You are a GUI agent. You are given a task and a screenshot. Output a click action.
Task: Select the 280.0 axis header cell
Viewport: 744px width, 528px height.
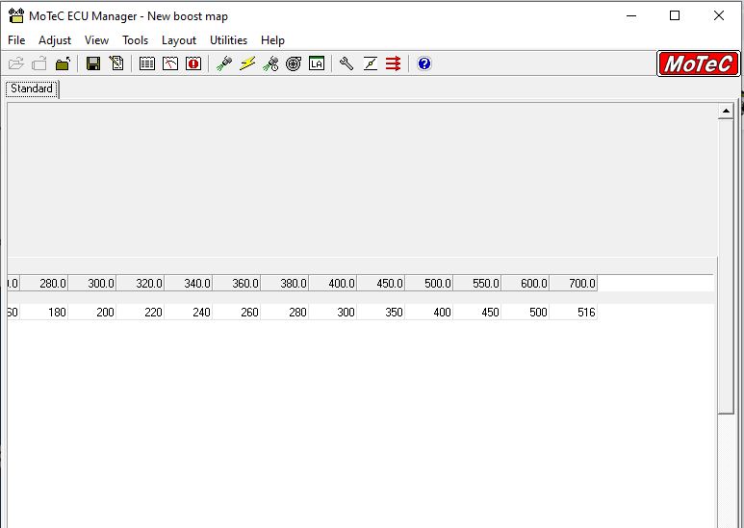44,284
